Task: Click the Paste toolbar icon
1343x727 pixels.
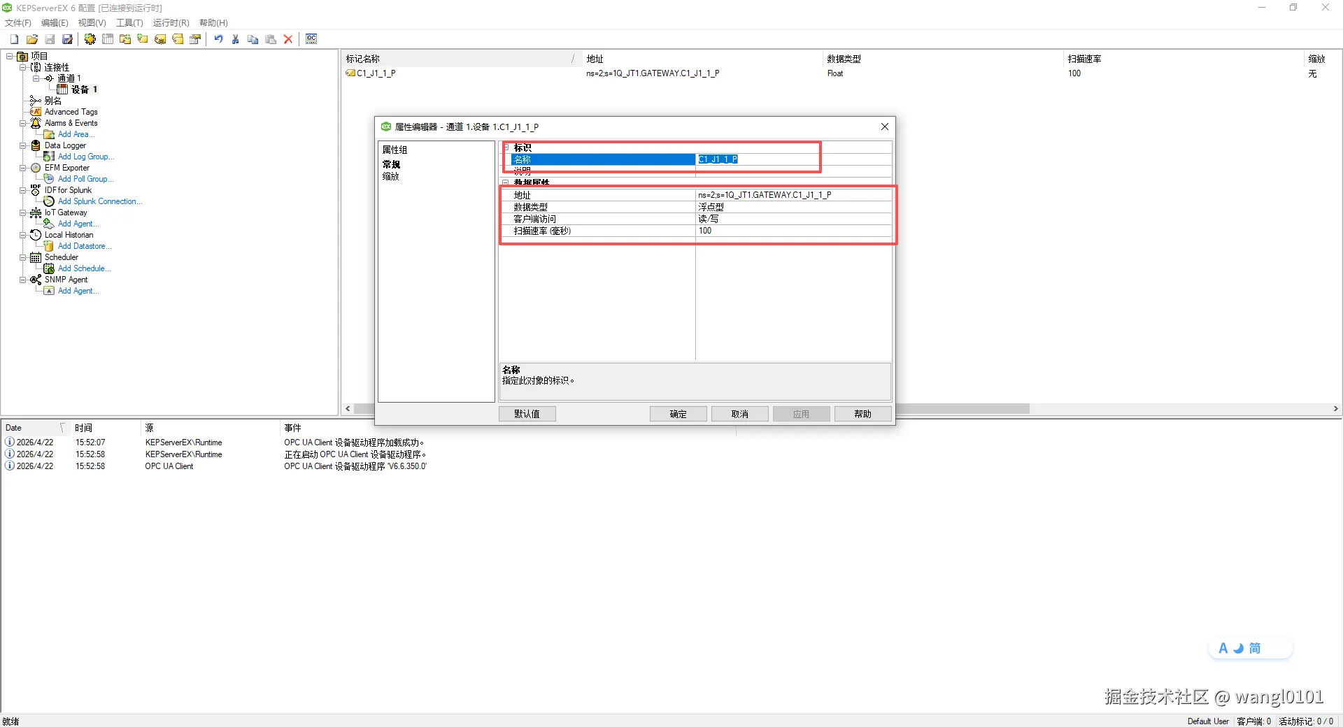Action: coord(271,39)
